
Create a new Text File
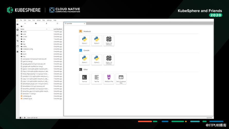(x=96, y=79)
